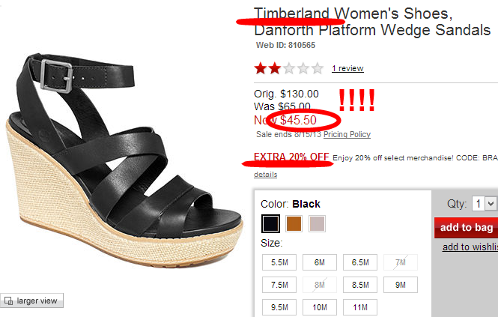This screenshot has width=498, height=317.
Task: Select the black color swatch
Action: [270, 223]
